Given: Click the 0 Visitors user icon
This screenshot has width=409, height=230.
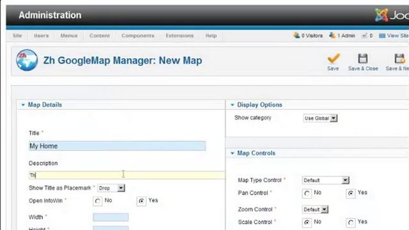Looking at the screenshot, I should (297, 35).
